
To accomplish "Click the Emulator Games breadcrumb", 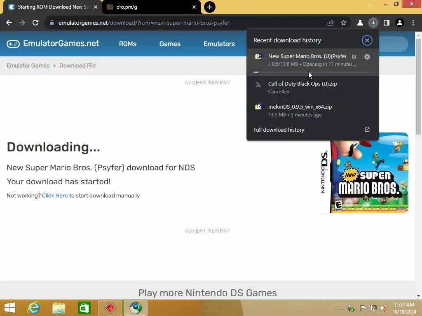I will 28,65.
